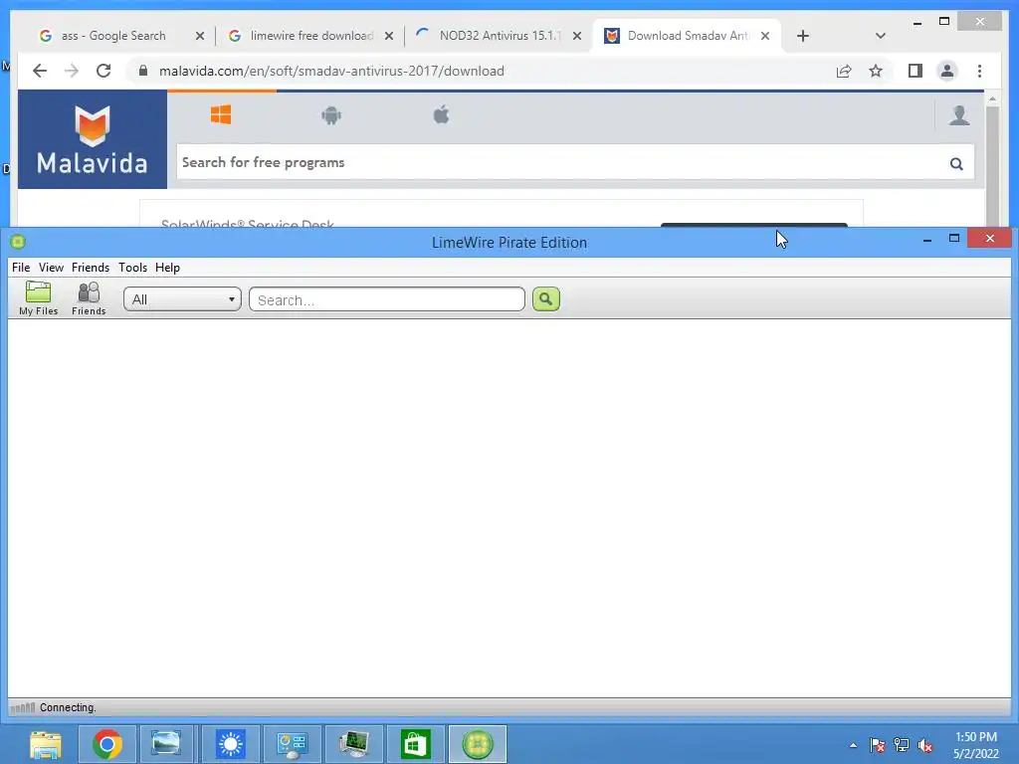
Task: Select the Windows platform icon on Malavida
Action: [221, 115]
